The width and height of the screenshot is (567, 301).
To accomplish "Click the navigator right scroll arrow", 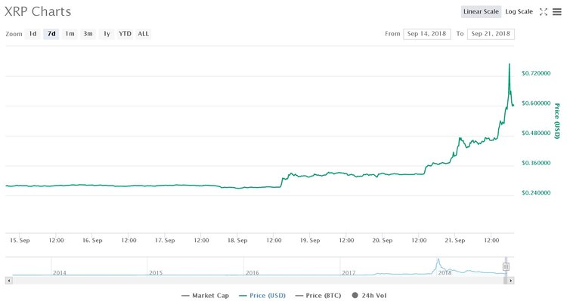I will (510, 281).
